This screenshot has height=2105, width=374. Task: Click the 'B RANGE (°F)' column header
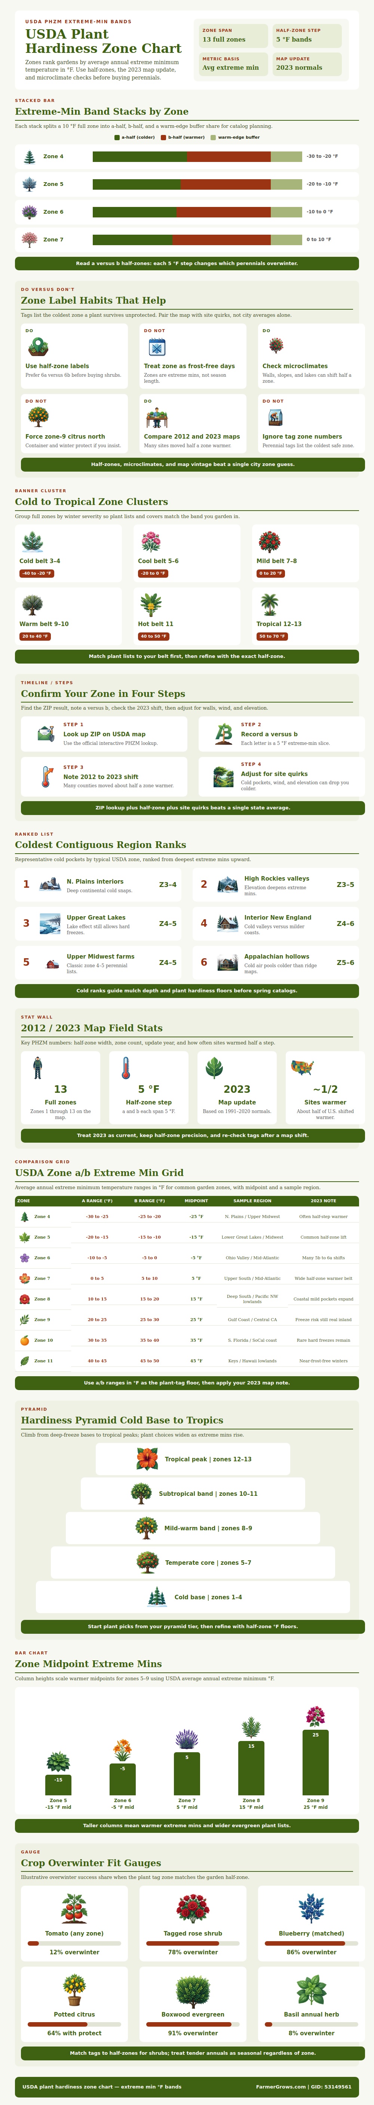coord(150,1201)
